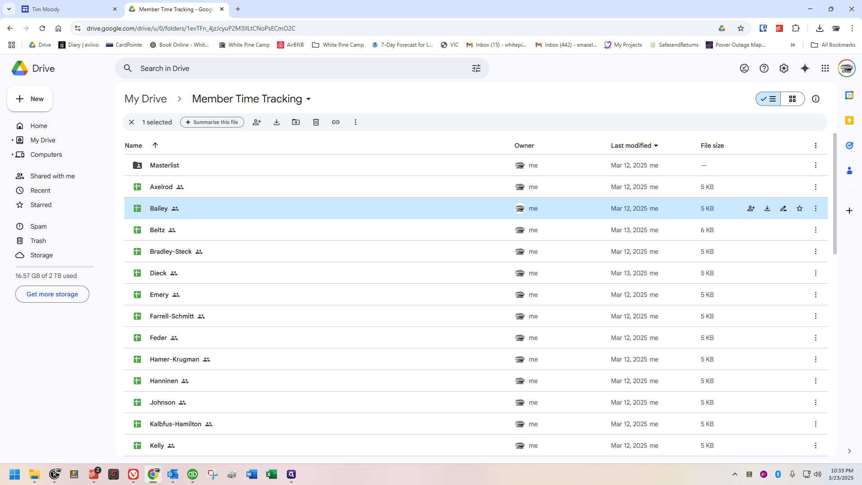Open Contacts side panel

[849, 171]
